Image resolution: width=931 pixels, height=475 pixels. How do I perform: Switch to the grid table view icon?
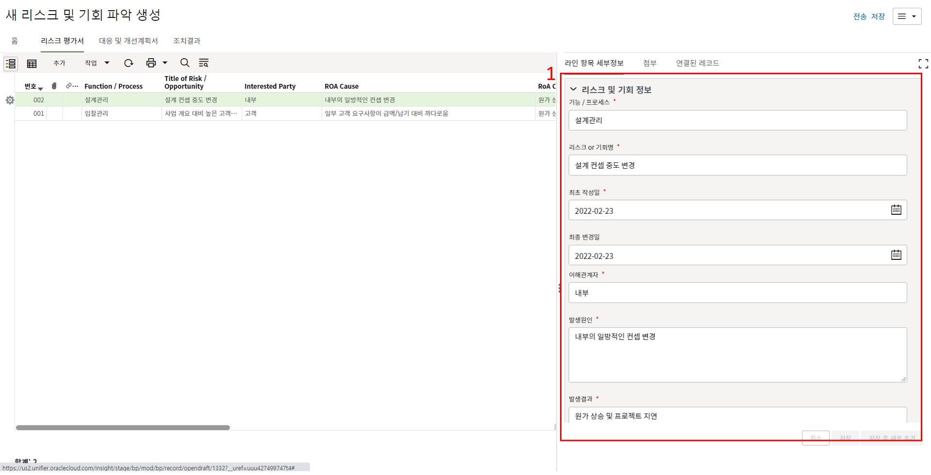pos(32,63)
